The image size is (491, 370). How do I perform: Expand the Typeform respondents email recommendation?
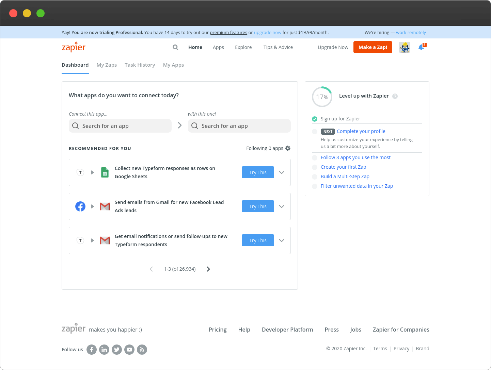click(x=282, y=240)
